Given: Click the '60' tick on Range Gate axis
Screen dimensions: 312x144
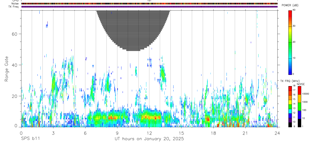Looking at the screenshot, I should coord(14,34).
